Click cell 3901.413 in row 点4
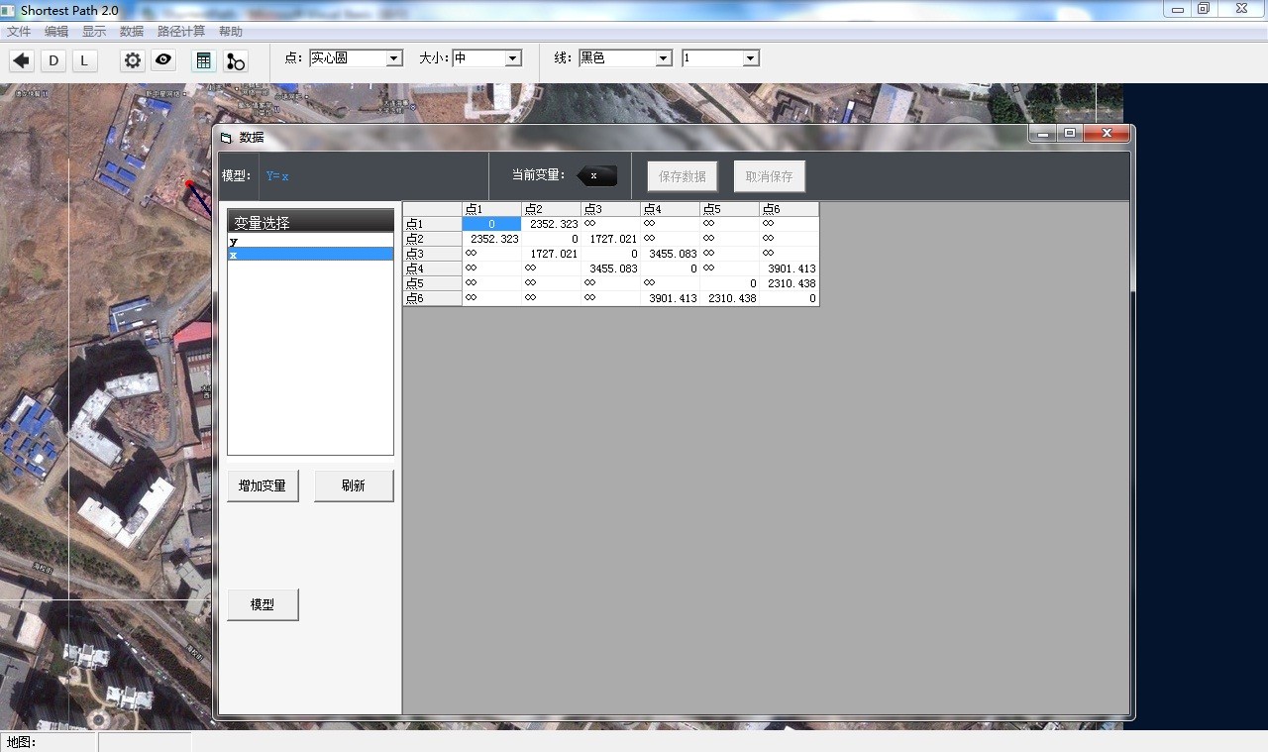The width and height of the screenshot is (1268, 752). click(x=789, y=269)
